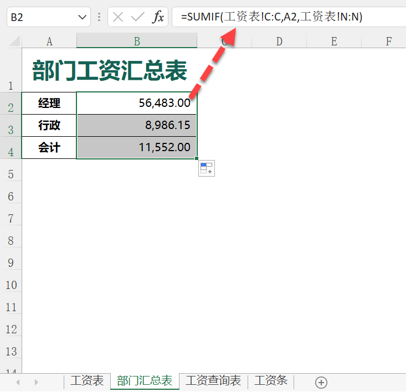Select row 6 header
This screenshot has height=392, width=406.
click(x=11, y=192)
